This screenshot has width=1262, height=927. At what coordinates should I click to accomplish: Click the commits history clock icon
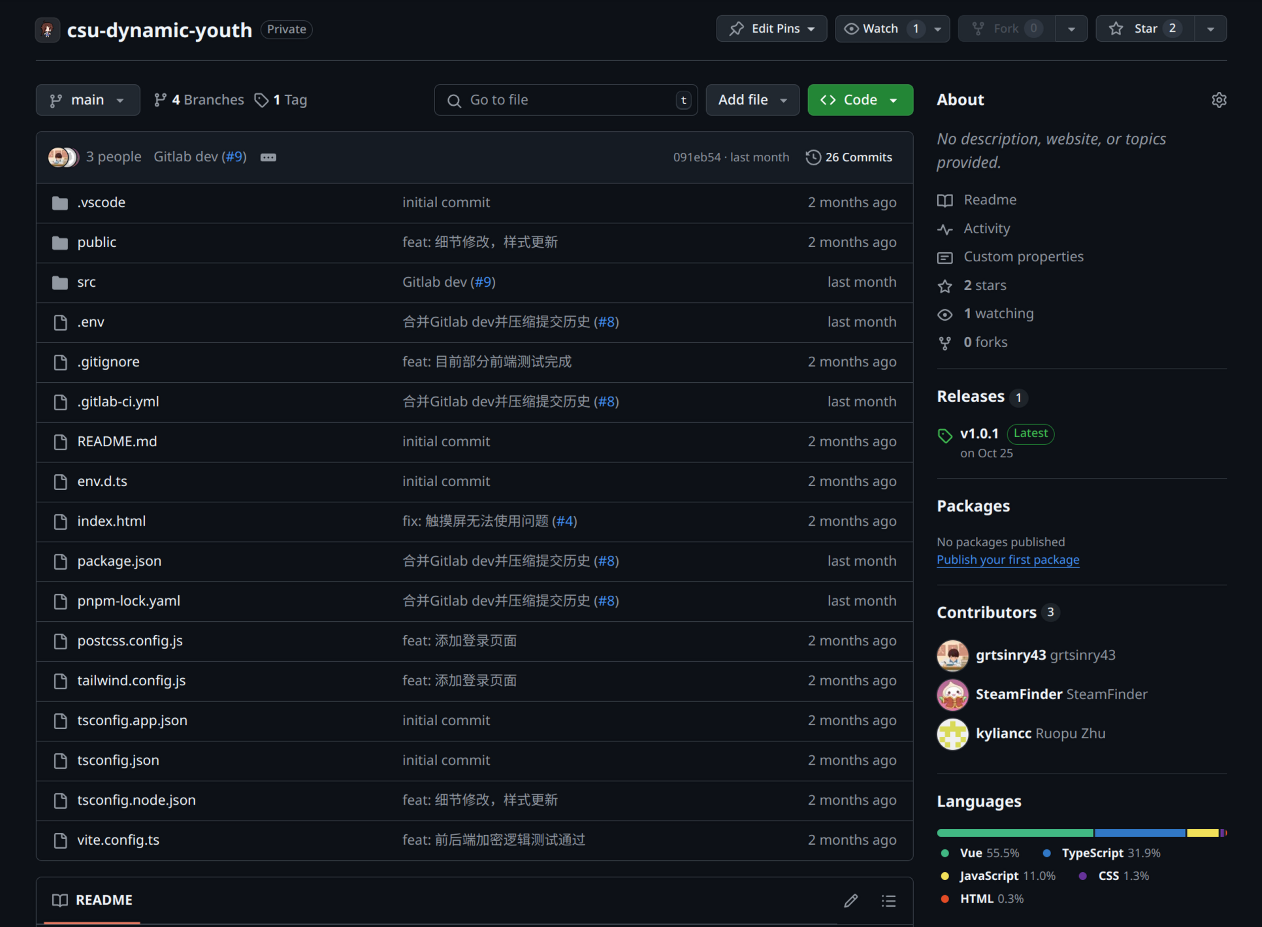pyautogui.click(x=813, y=157)
